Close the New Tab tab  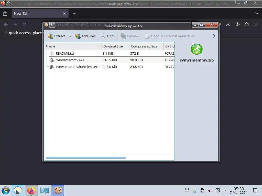click(x=64, y=14)
